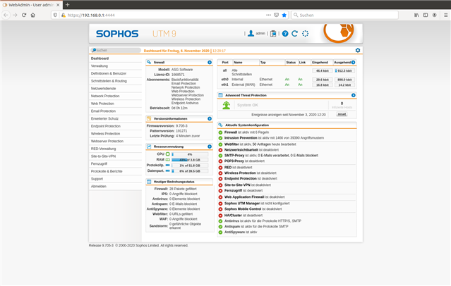451x286 pixels.
Task: Click the CPU usage bar
Action: [x=190, y=154]
